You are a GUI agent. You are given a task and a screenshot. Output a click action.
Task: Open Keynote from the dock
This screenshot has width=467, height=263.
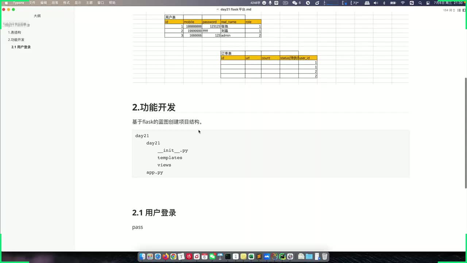click(x=220, y=256)
